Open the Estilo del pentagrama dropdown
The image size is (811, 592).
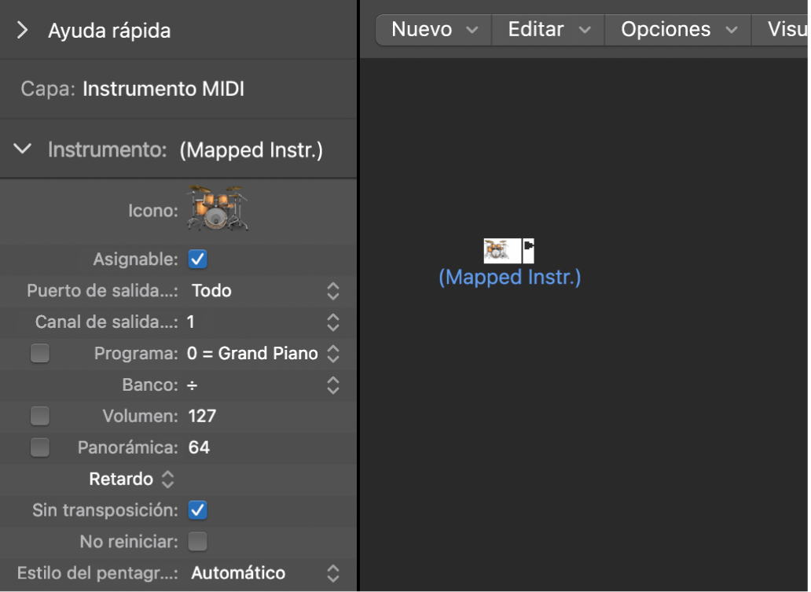click(x=332, y=572)
